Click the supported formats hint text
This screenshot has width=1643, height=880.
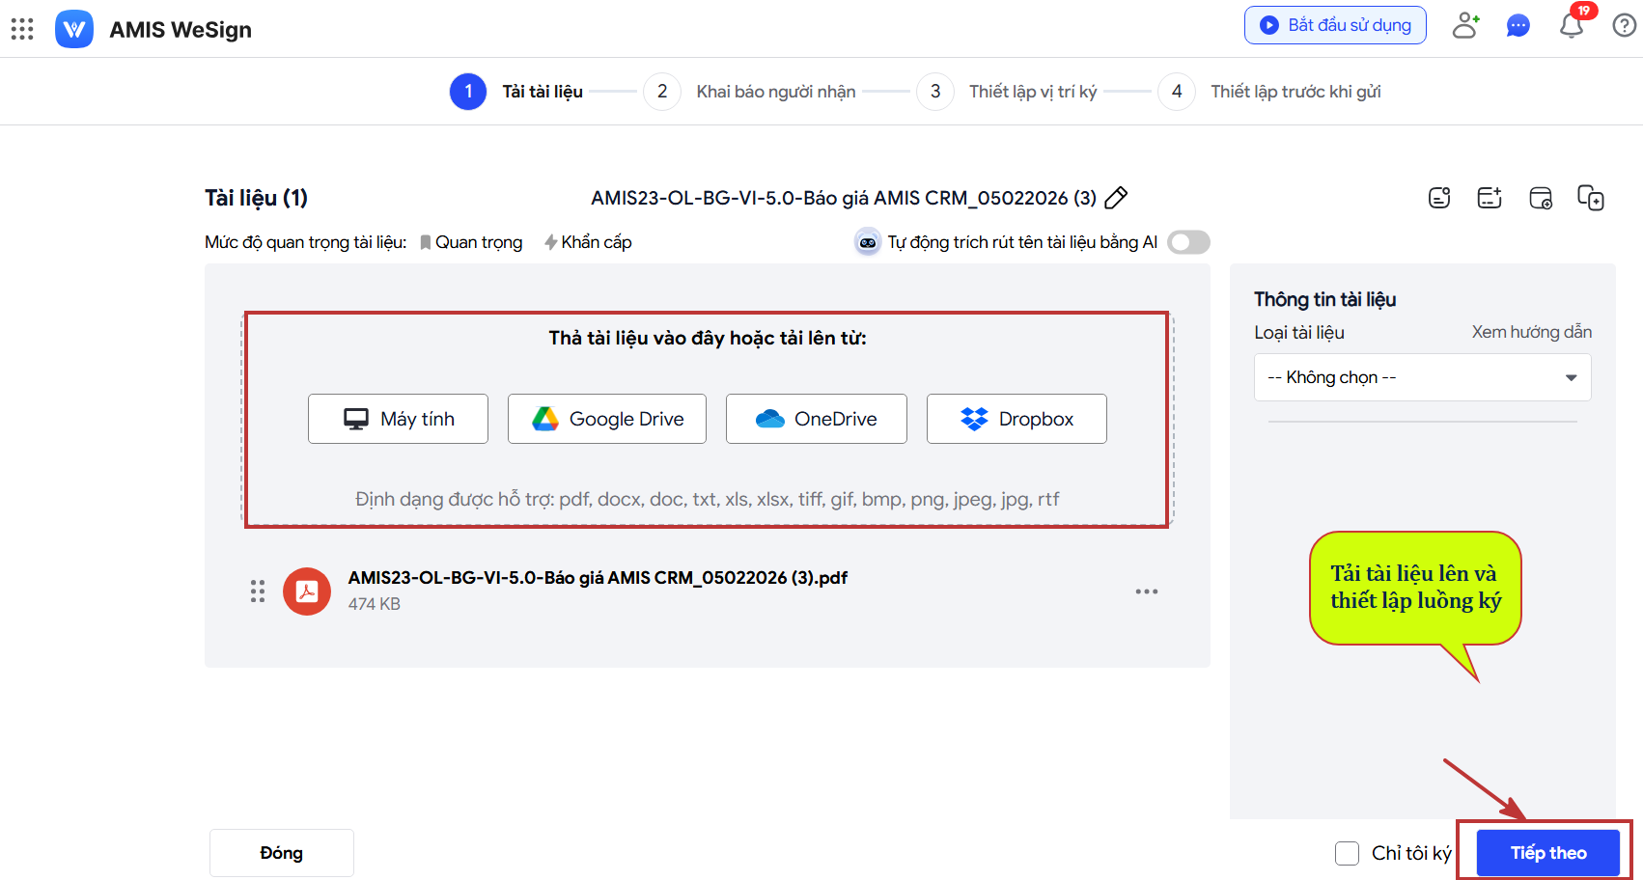coord(708,499)
